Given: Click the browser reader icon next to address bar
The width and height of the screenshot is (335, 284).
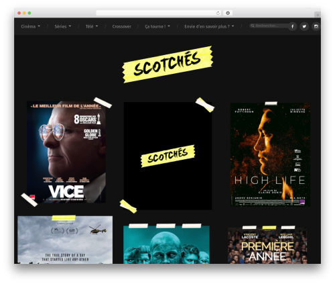Looking at the screenshot, I should point(228,13).
